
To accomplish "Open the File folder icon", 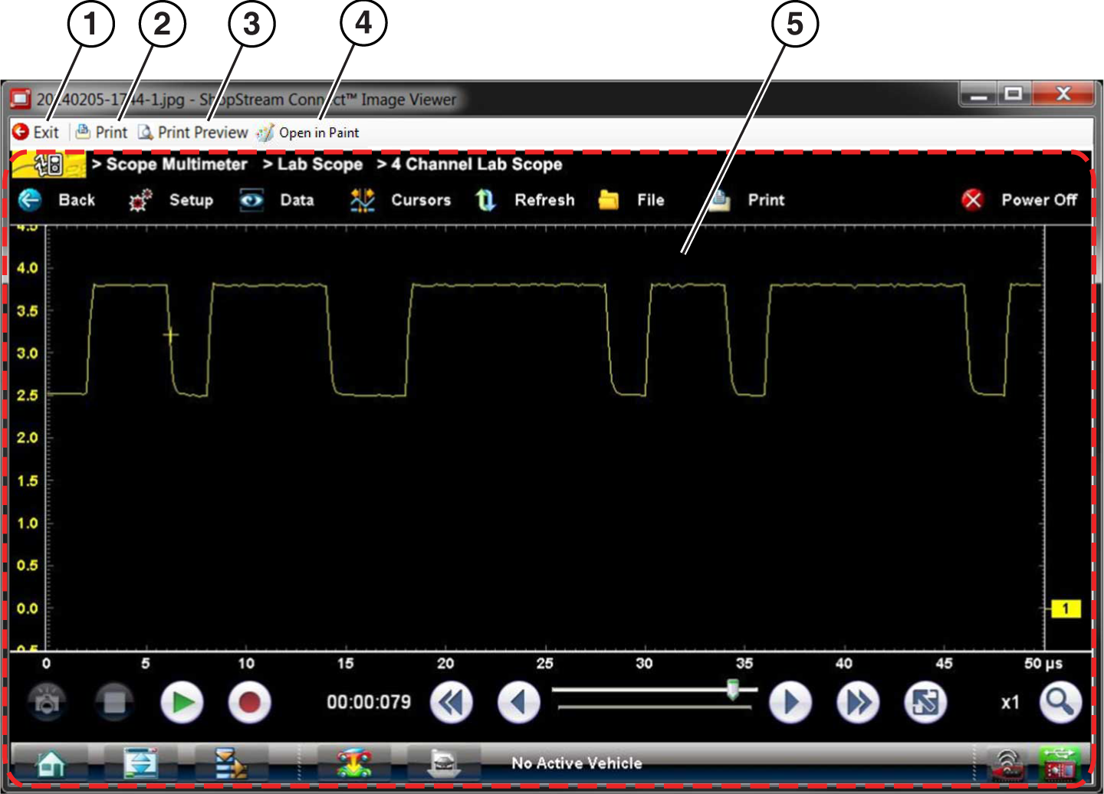I will [x=609, y=200].
